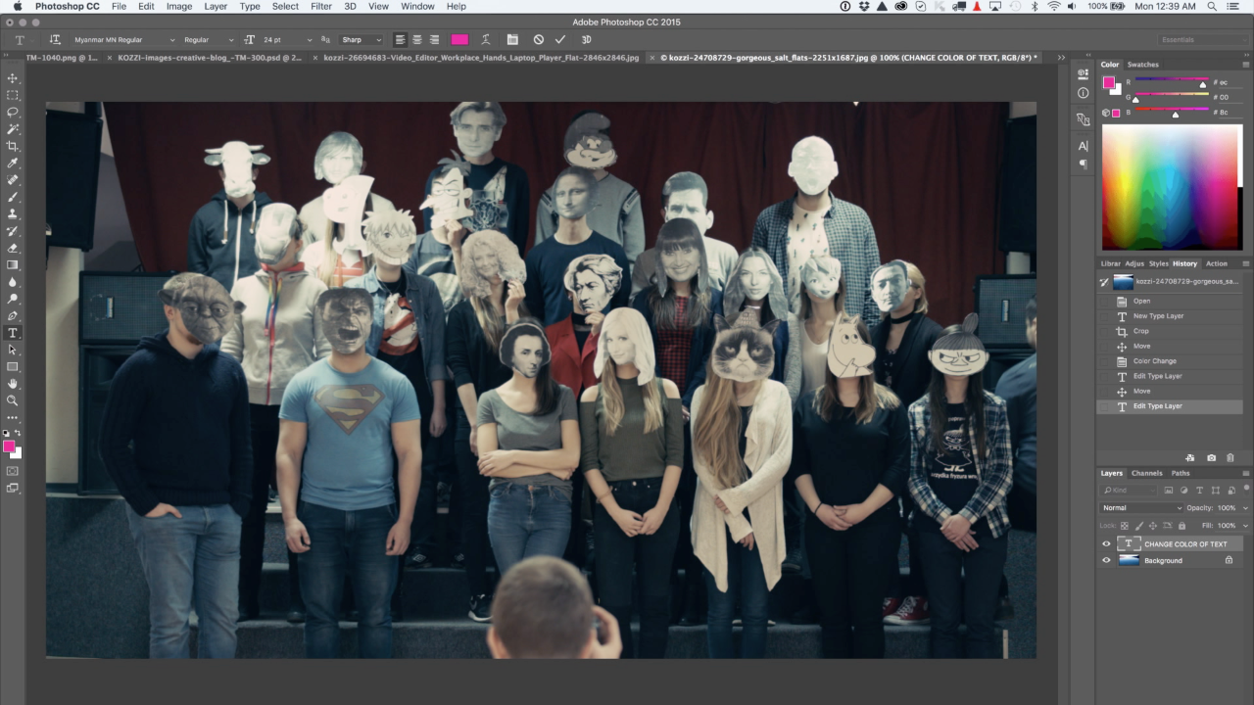Open the Paragraph panel icon
Image resolution: width=1254 pixels, height=705 pixels.
tap(1083, 164)
